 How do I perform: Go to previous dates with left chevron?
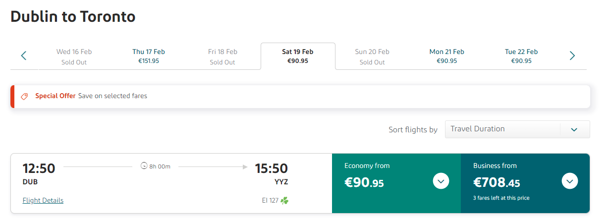[x=23, y=55]
